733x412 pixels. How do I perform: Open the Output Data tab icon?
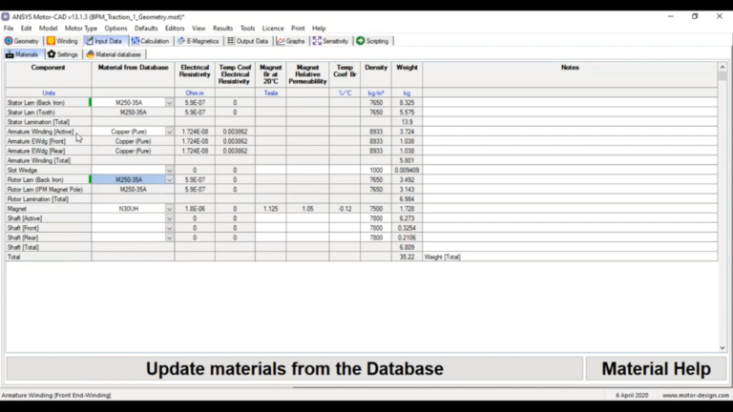[x=231, y=41]
